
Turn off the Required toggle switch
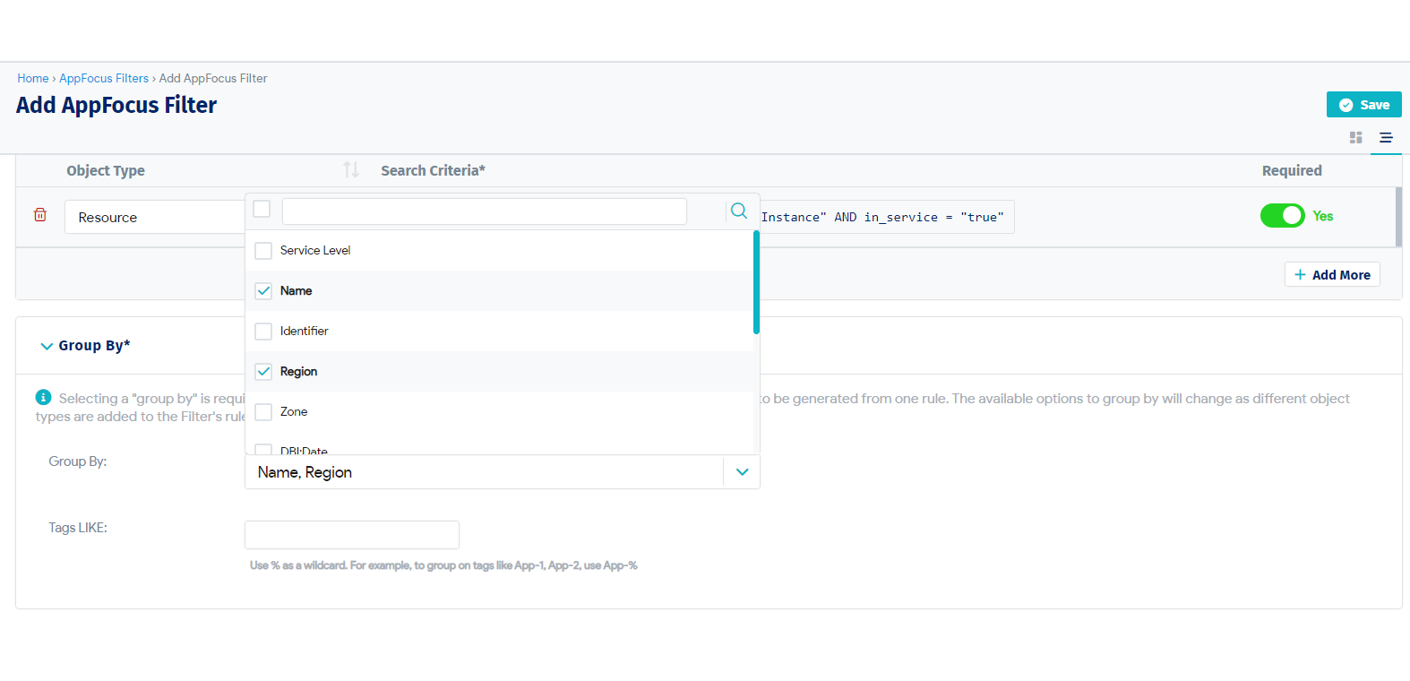click(x=1282, y=216)
